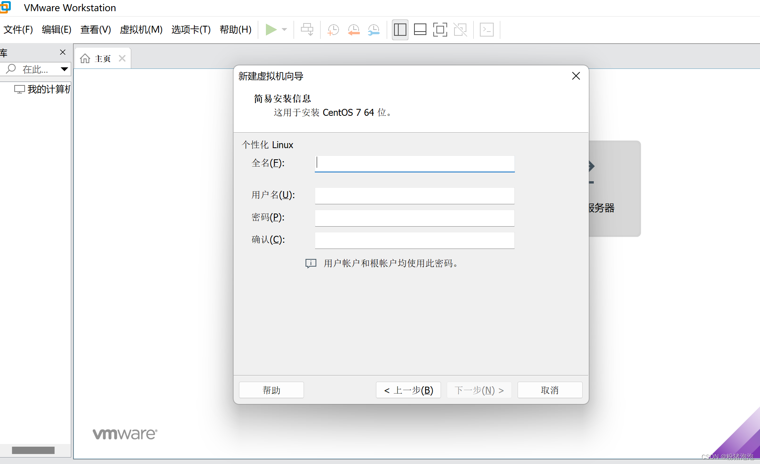The image size is (760, 464).
Task: Click the 全名(F) input field
Action: click(414, 164)
